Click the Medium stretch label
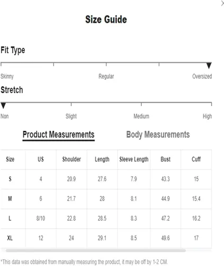 pos(141,117)
